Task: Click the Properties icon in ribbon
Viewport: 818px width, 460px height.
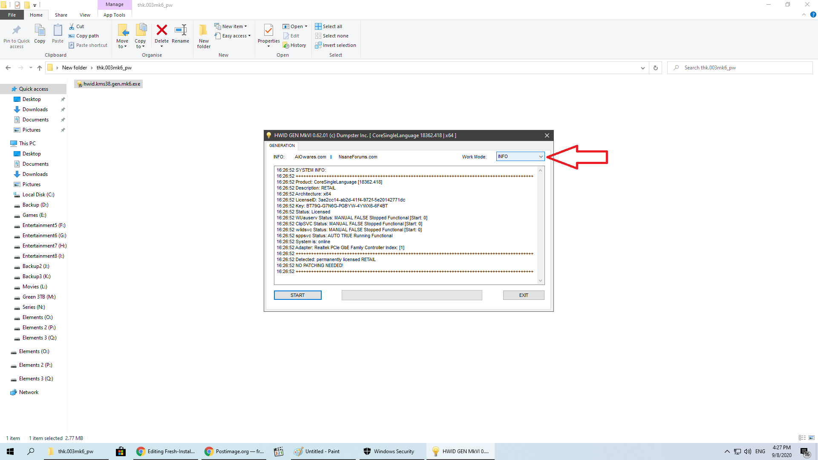Action: coord(268,30)
